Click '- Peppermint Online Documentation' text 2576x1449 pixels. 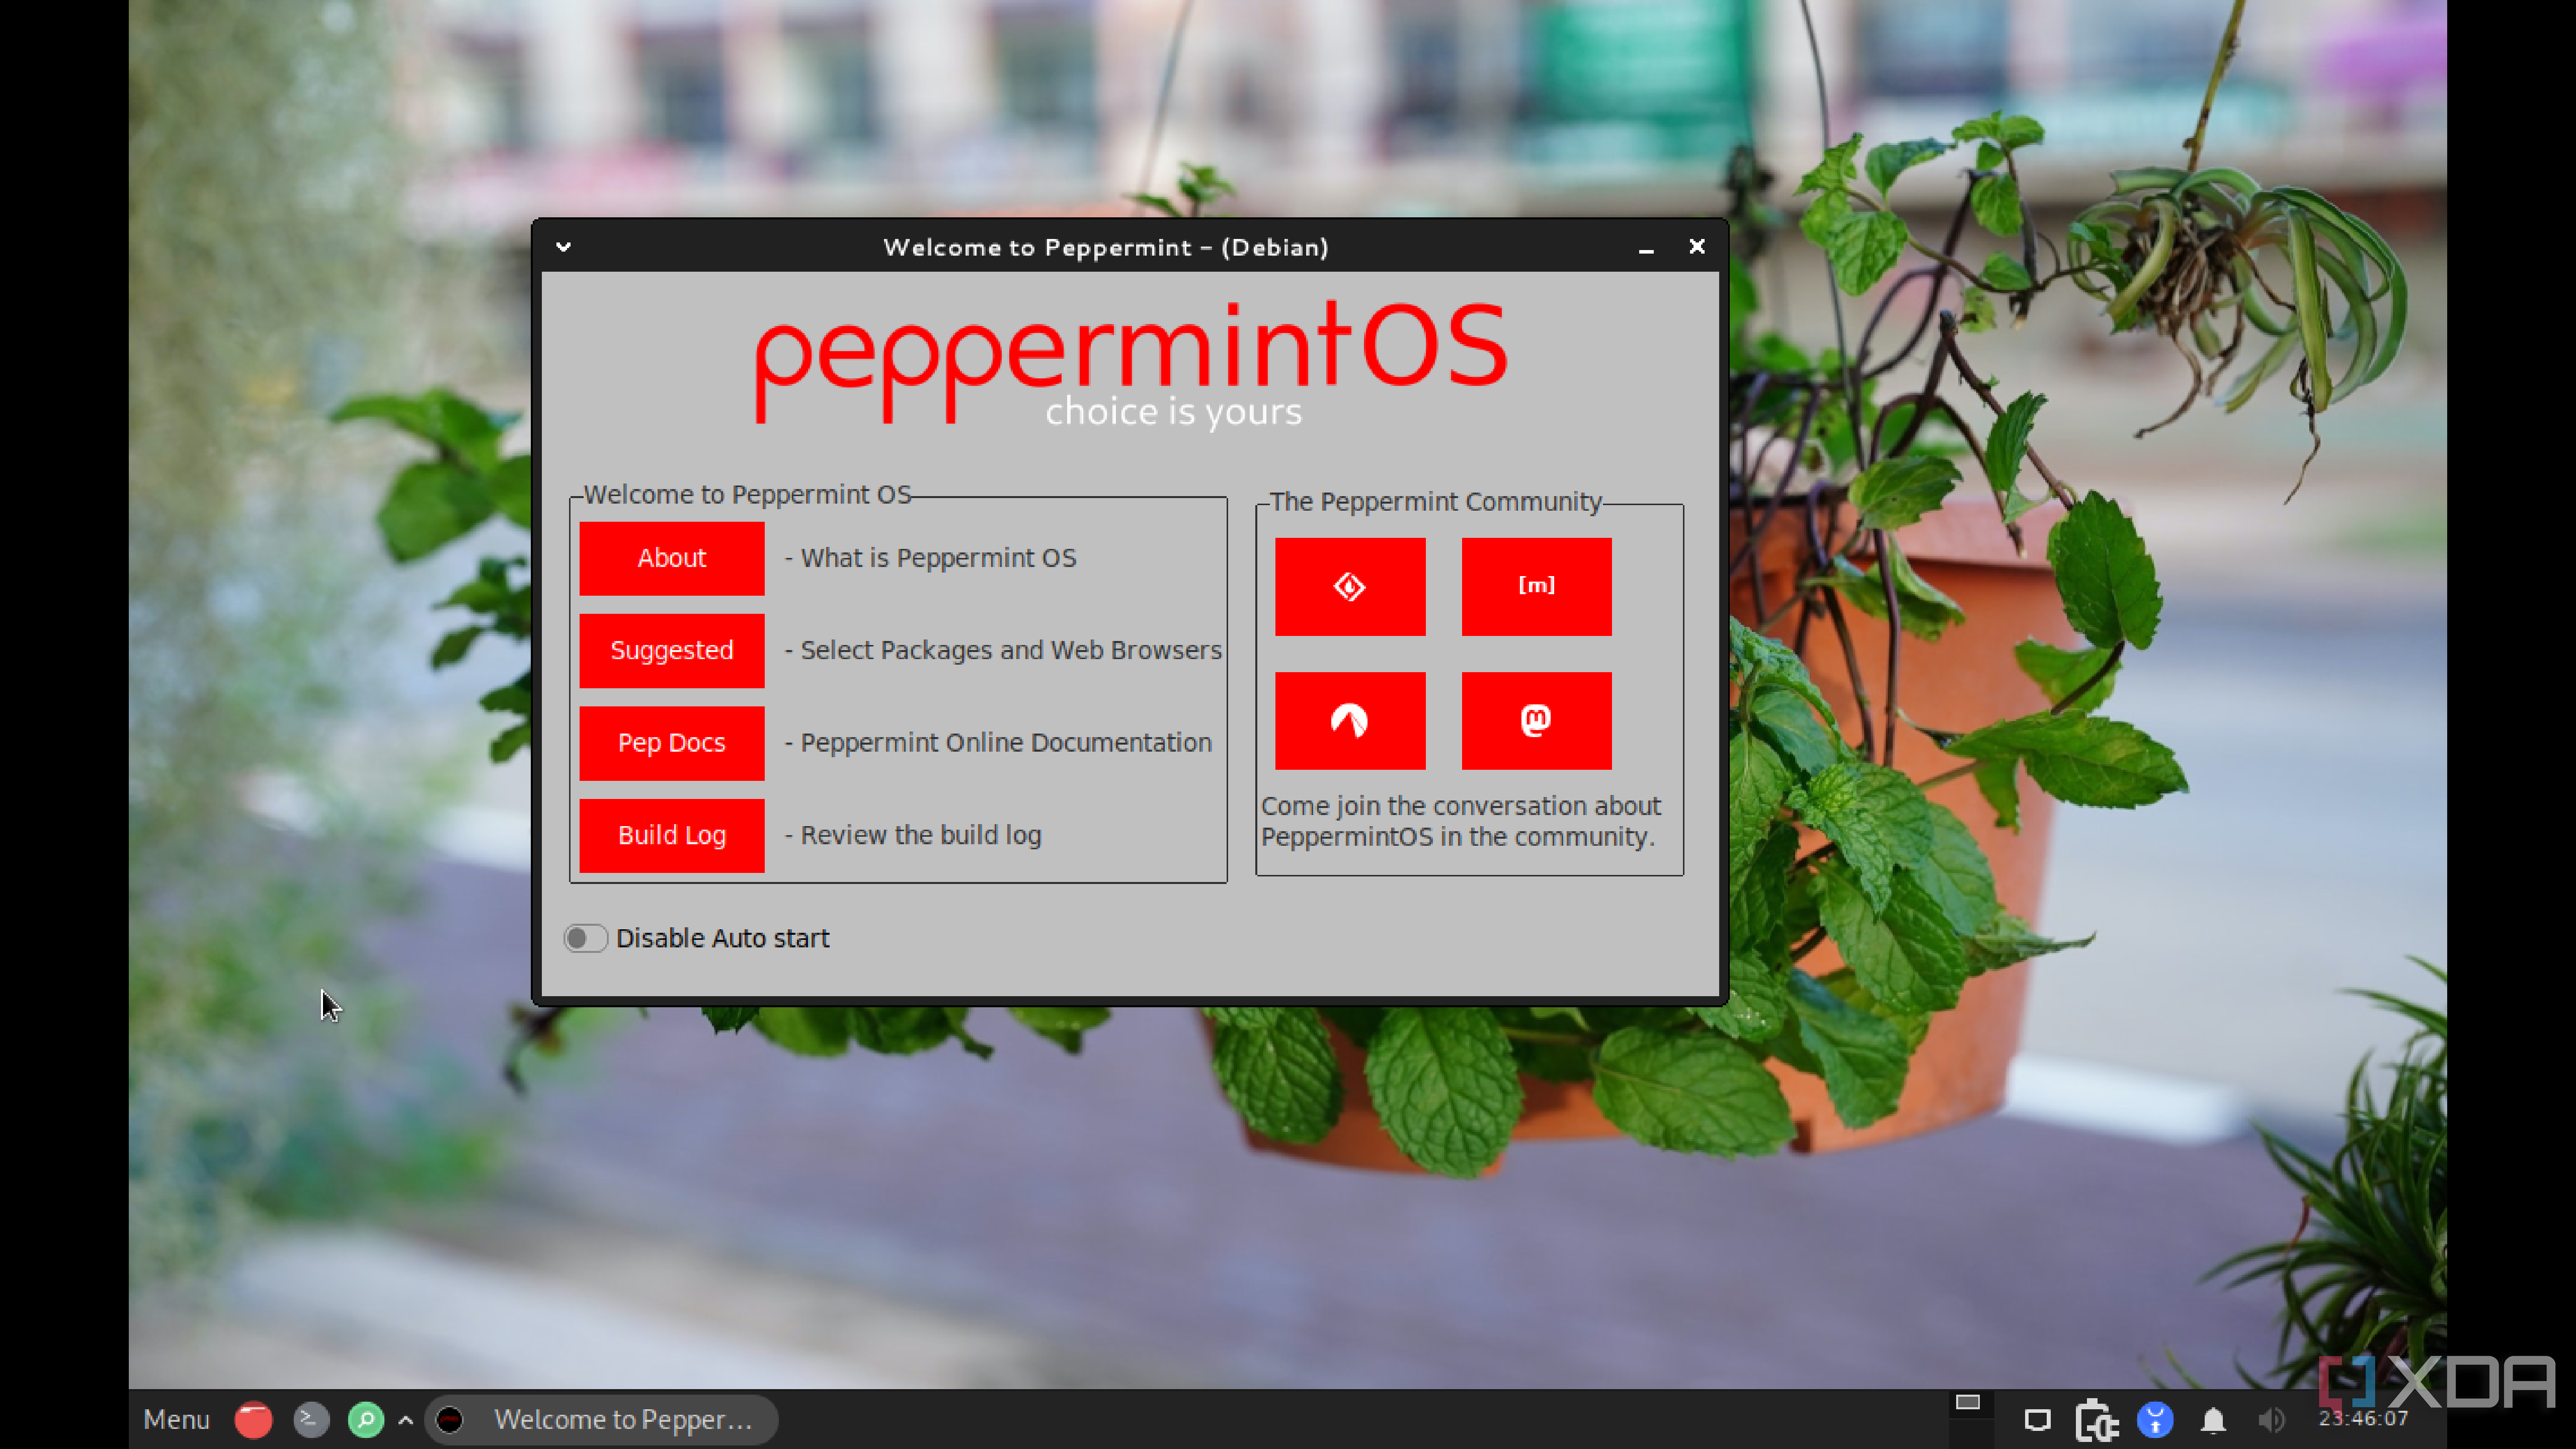[998, 743]
